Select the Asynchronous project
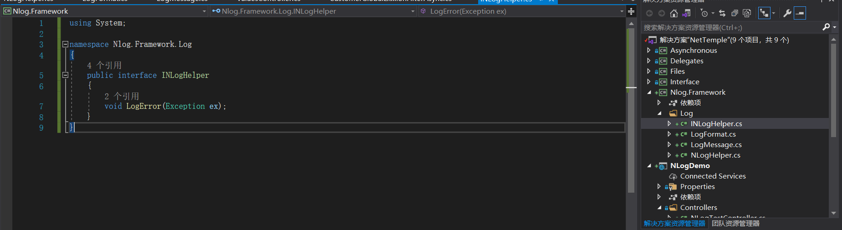Viewport: 842px width, 230px height. [x=694, y=51]
